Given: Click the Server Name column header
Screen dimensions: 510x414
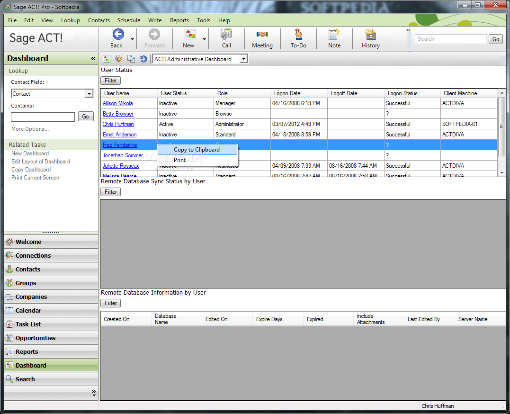Looking at the screenshot, I should (480, 319).
